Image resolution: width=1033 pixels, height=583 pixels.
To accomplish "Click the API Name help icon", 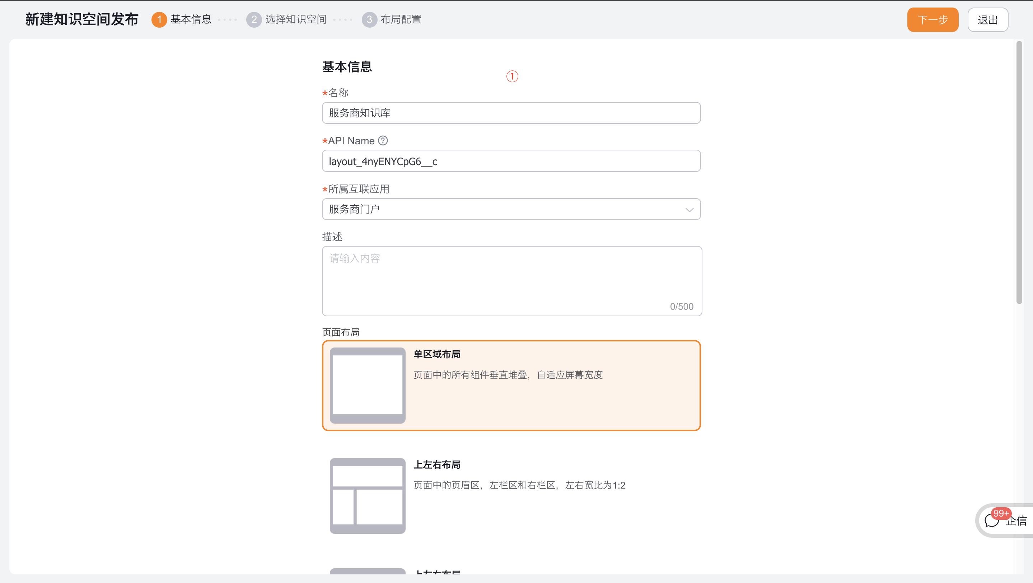I will [383, 140].
